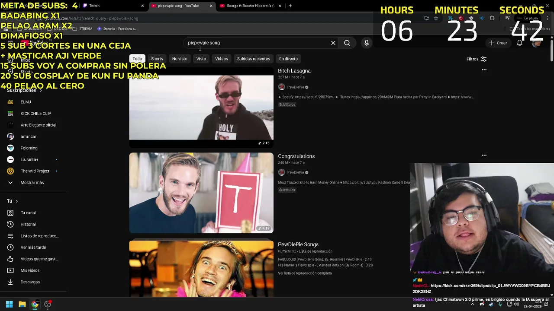Open the media control icon in Chrome toolbar
Screen dimensions: 554x311
(x=508, y=18)
